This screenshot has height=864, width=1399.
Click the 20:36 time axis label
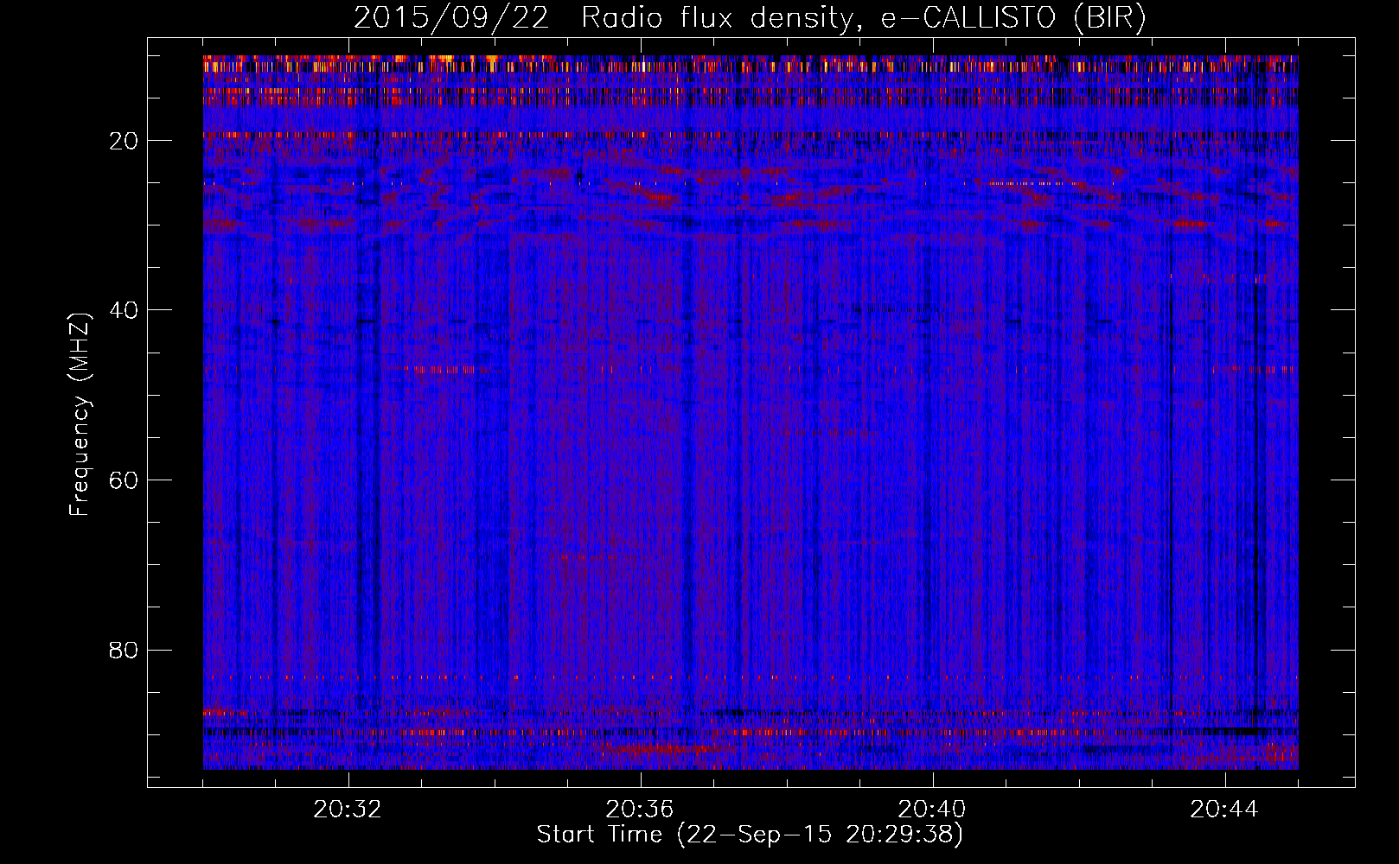pyautogui.click(x=640, y=810)
